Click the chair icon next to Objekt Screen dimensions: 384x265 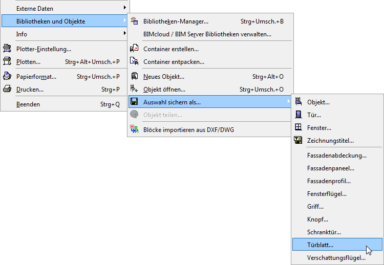click(x=298, y=102)
